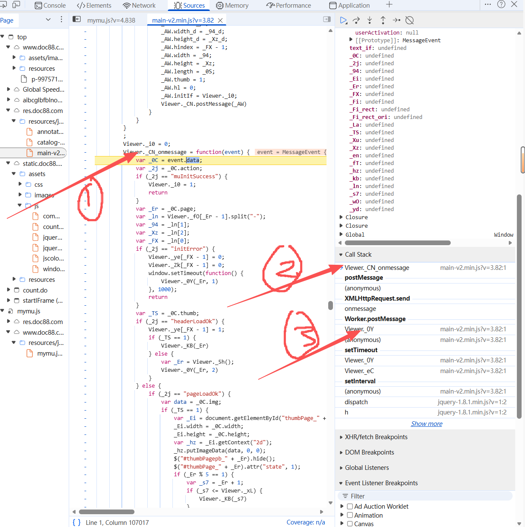The width and height of the screenshot is (525, 527).
Task: Collapse the Call Stack section
Action: pyautogui.click(x=358, y=255)
